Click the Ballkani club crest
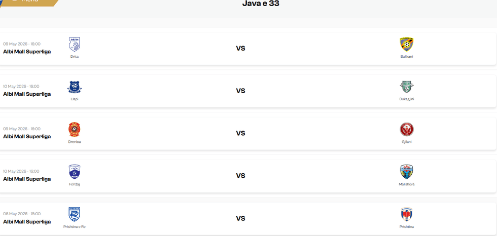The image size is (497, 236). [x=407, y=44]
